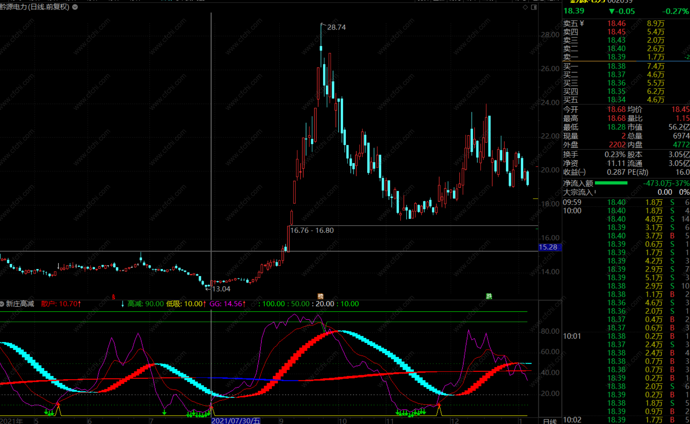This screenshot has width=690, height=424.
Task: Click the green 跌 marker icon
Action: 489,296
